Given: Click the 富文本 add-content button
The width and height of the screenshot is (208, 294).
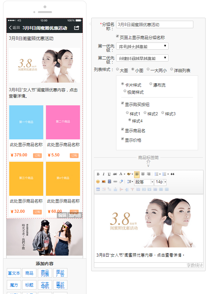Looking at the screenshot, I should (x=14, y=273).
